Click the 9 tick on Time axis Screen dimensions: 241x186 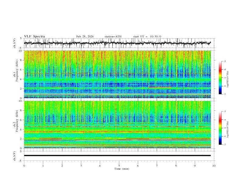[x=195, y=166]
